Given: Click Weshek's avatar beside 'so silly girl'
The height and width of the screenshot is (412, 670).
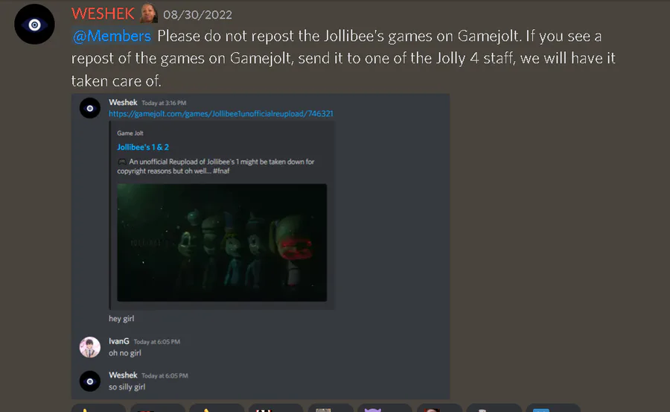Looking at the screenshot, I should tap(90, 381).
